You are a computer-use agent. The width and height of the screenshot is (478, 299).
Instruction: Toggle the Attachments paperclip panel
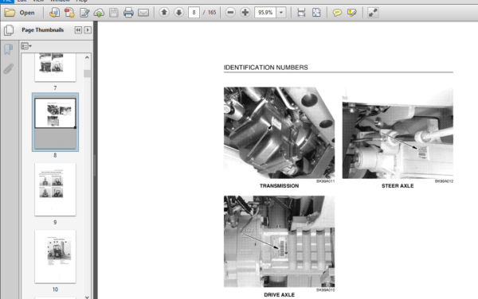point(9,68)
